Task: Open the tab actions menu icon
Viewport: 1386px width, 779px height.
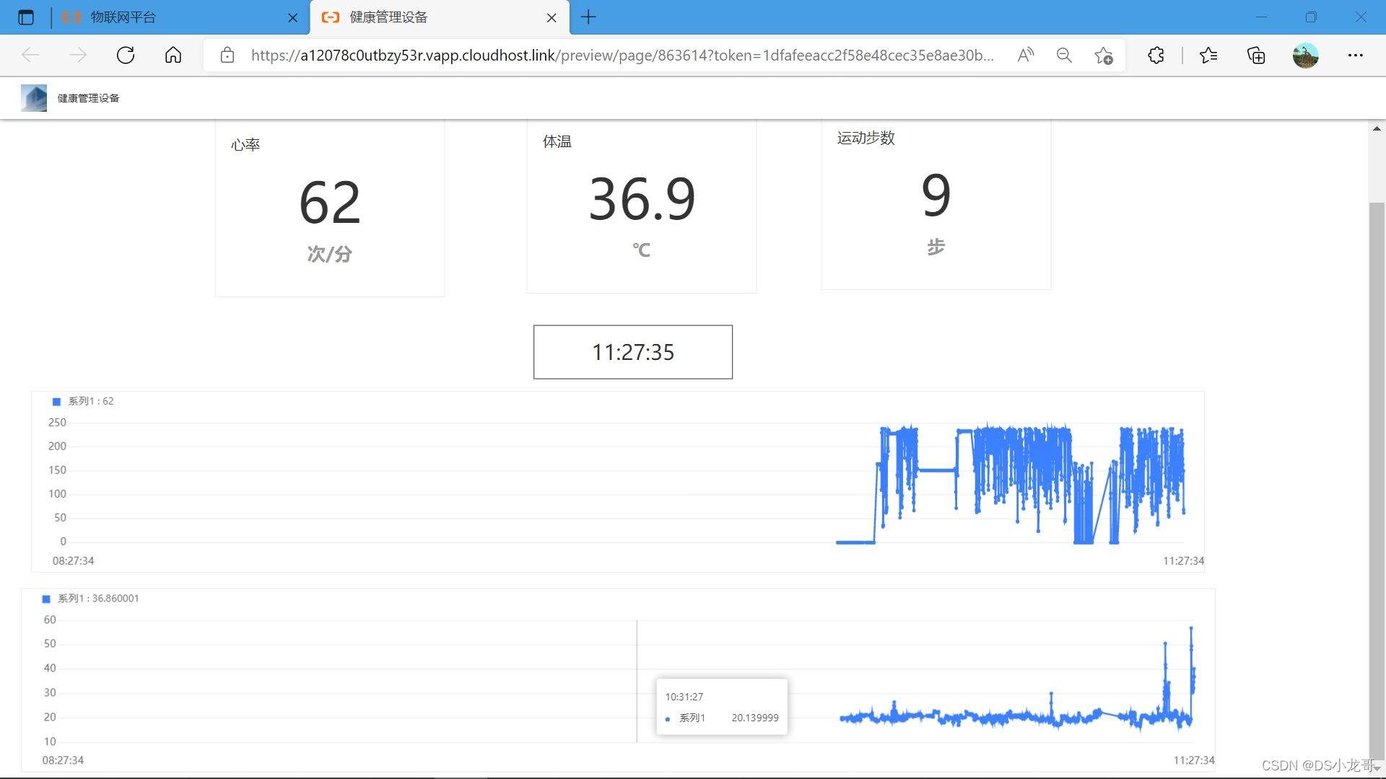Action: click(26, 17)
